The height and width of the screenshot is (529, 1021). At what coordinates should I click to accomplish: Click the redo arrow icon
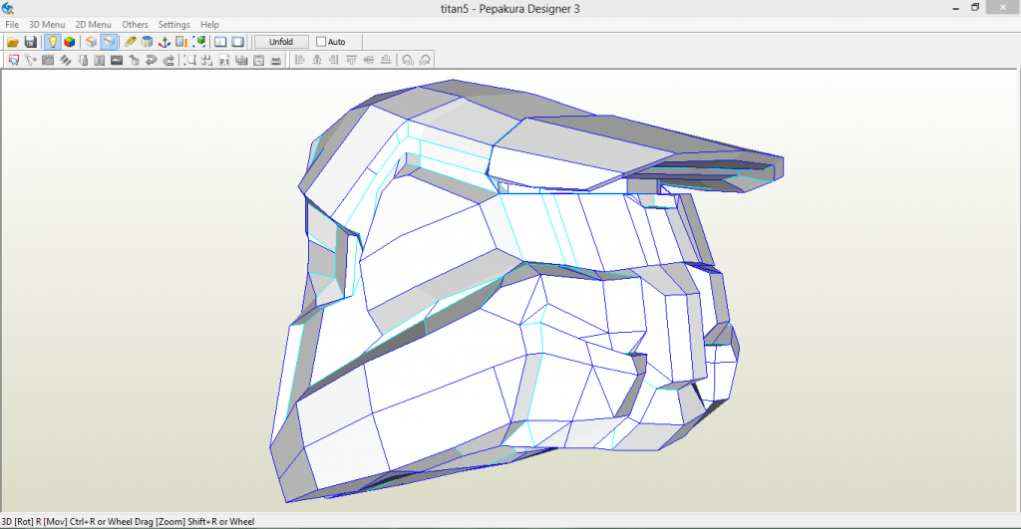(169, 60)
